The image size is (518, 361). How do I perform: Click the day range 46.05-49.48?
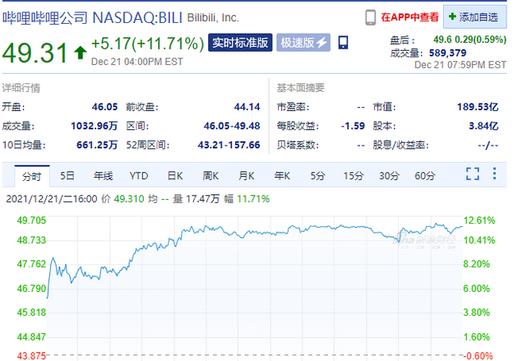[232, 126]
